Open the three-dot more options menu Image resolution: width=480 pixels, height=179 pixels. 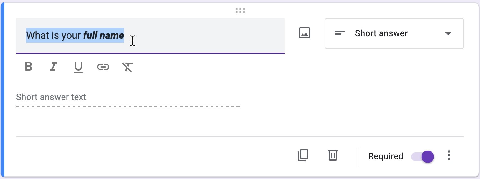coord(449,156)
